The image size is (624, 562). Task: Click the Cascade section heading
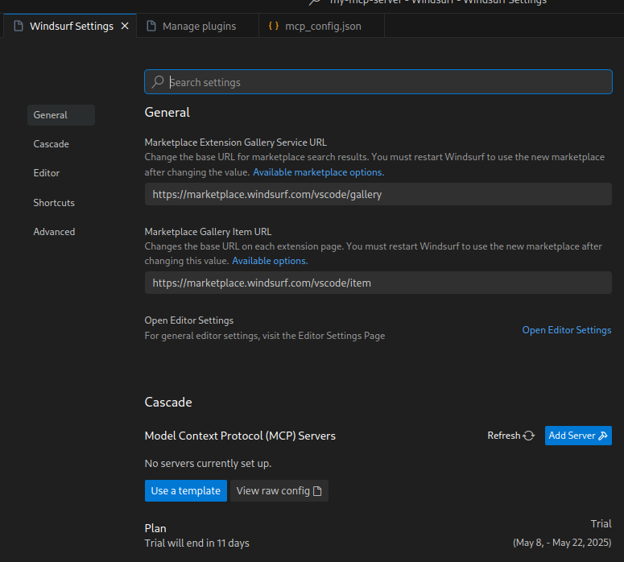(168, 402)
